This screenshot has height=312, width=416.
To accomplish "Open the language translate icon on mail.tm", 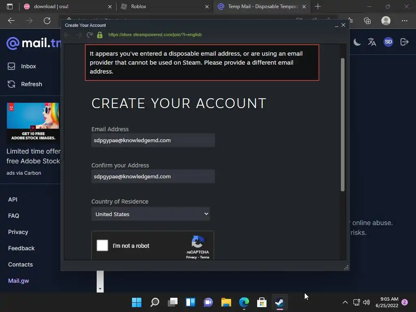I will [372, 42].
